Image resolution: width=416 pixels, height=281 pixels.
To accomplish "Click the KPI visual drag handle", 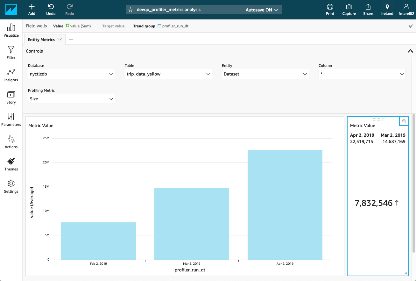I will [x=378, y=119].
